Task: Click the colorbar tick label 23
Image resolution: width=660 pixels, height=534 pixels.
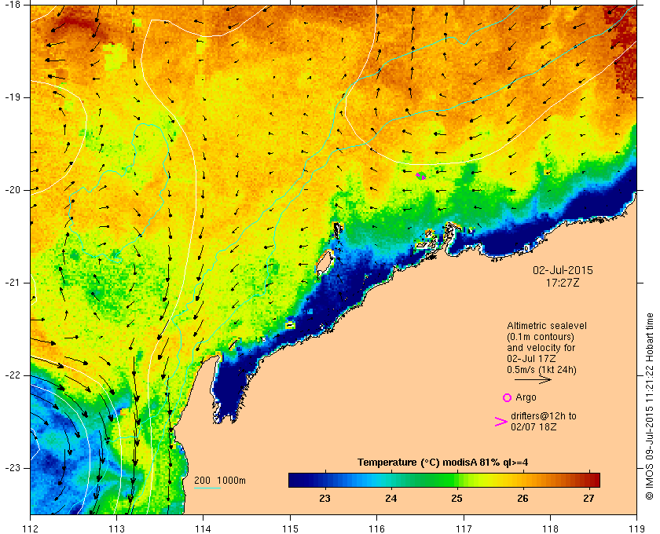Action: point(325,499)
